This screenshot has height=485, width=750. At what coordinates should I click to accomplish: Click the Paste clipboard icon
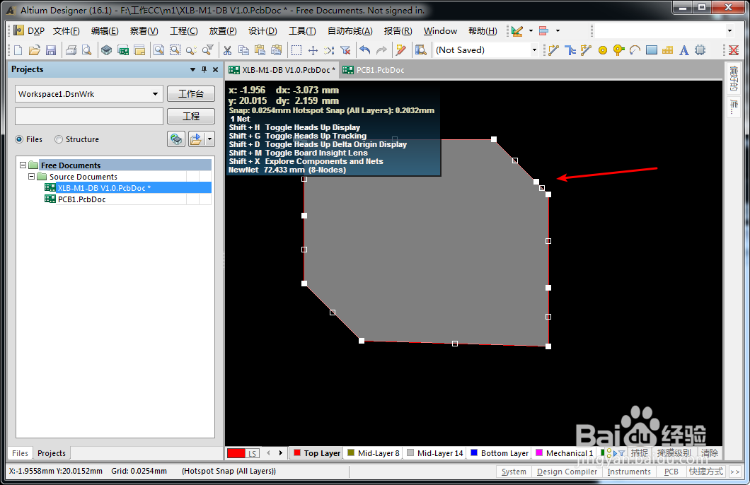260,50
